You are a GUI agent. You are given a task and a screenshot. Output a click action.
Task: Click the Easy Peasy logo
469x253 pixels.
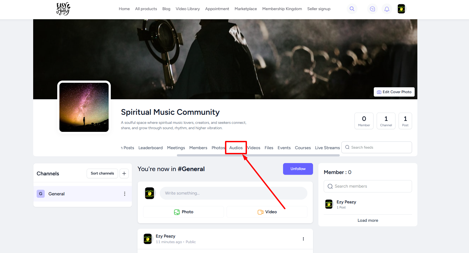63,9
